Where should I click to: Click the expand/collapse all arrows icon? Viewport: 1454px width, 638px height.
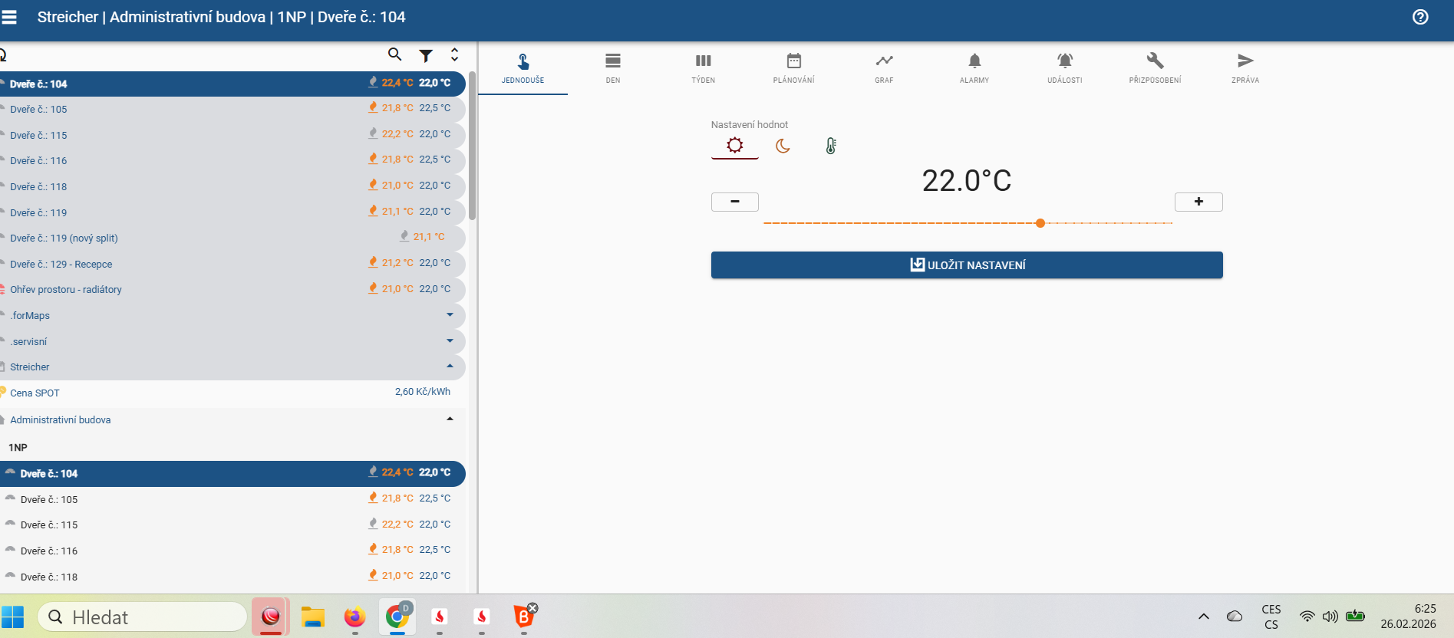(454, 54)
